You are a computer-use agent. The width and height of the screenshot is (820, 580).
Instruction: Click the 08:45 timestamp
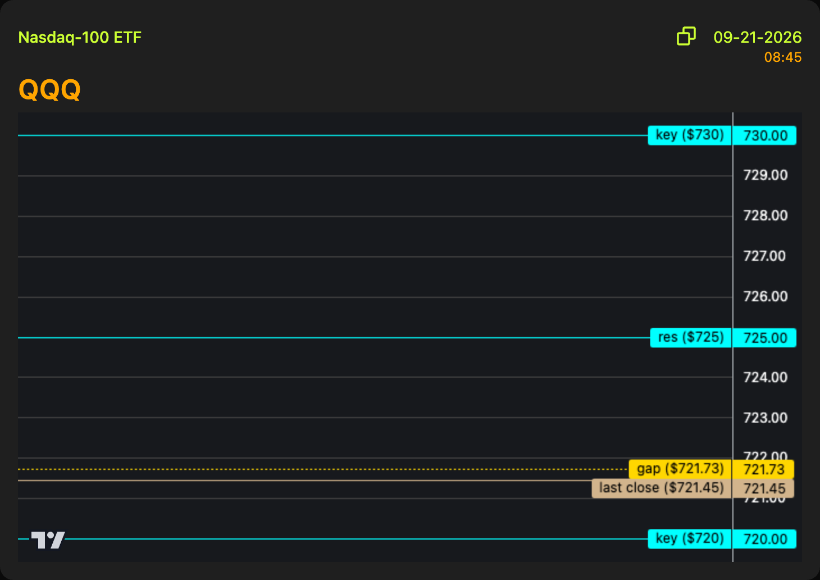click(x=782, y=57)
